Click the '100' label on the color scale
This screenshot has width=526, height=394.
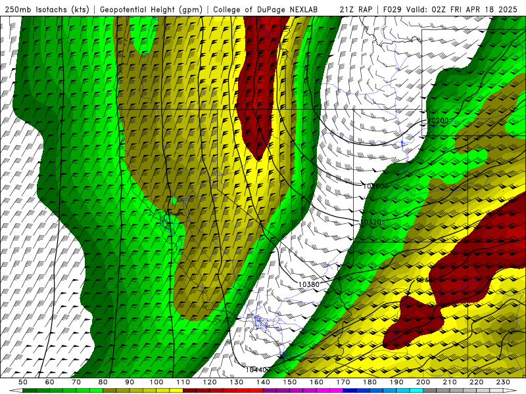coord(156,382)
